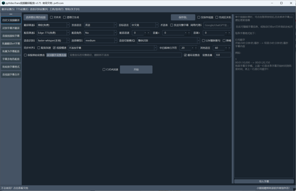Open the 工具/选项(T) menu
This screenshot has width=296, height=191.
pyautogui.click(x=56, y=9)
